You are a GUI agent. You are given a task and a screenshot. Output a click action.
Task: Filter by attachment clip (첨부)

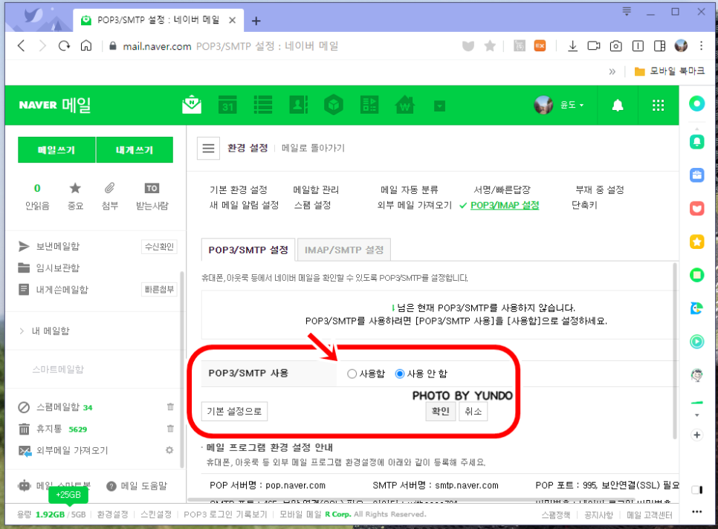109,197
